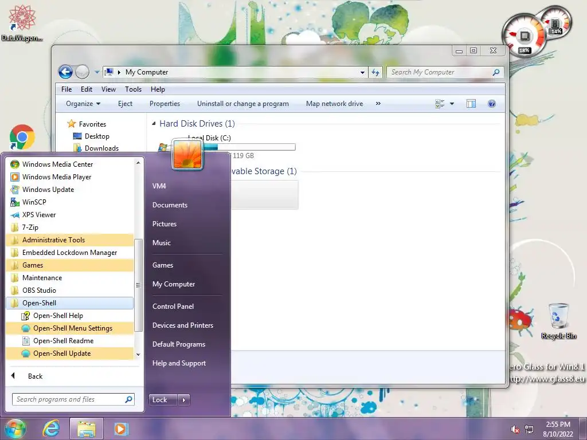Open the File Explorer taskbar icon

[x=87, y=429]
